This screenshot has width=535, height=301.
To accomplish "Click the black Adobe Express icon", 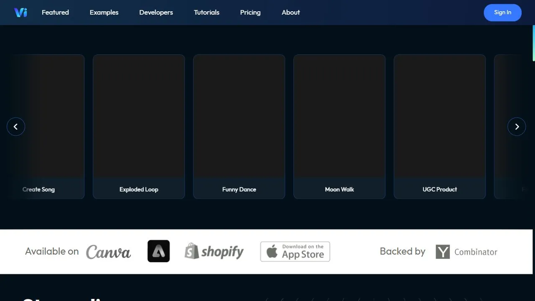I will point(158,251).
